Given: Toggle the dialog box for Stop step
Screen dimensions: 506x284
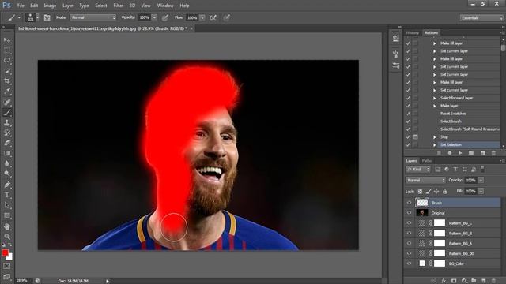Looking at the screenshot, I should point(416,136).
